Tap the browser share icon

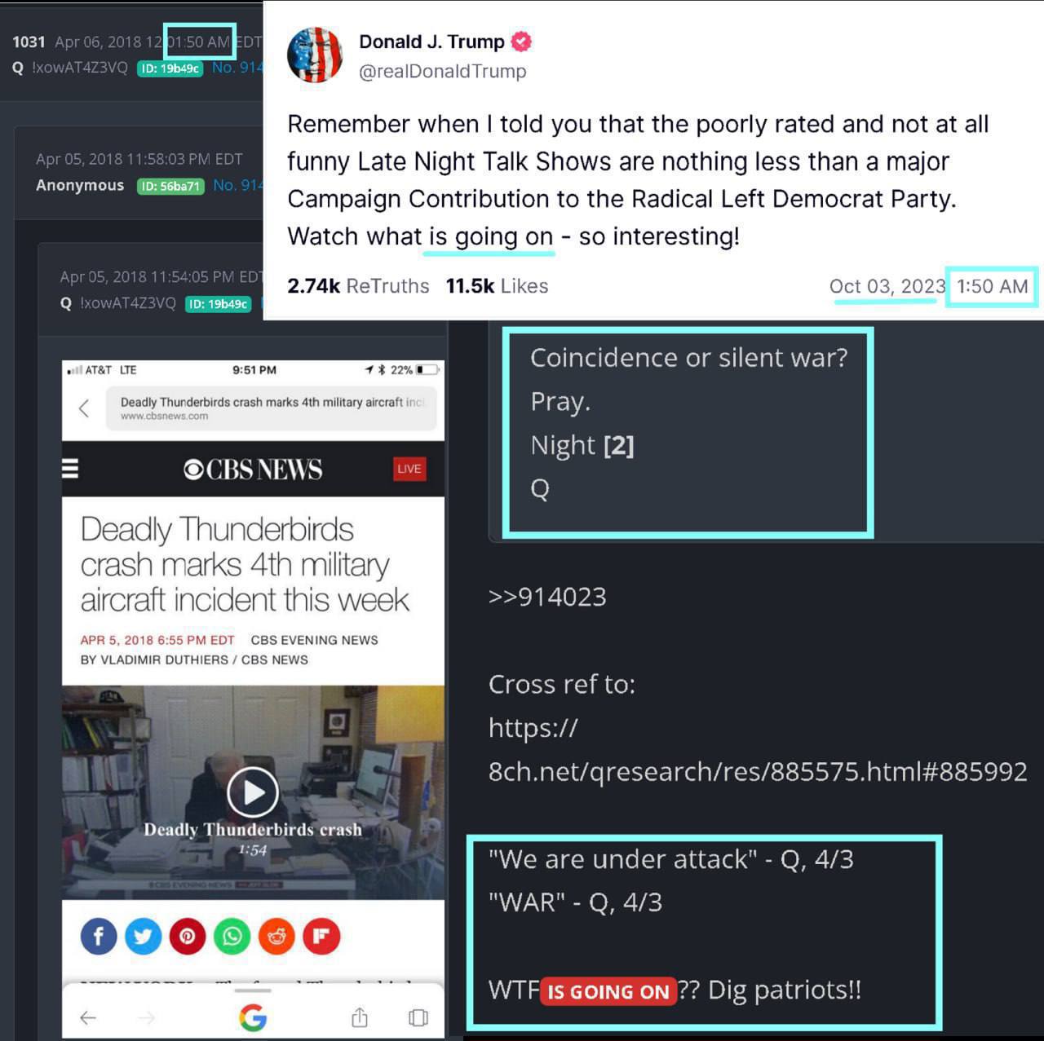[x=360, y=1017]
